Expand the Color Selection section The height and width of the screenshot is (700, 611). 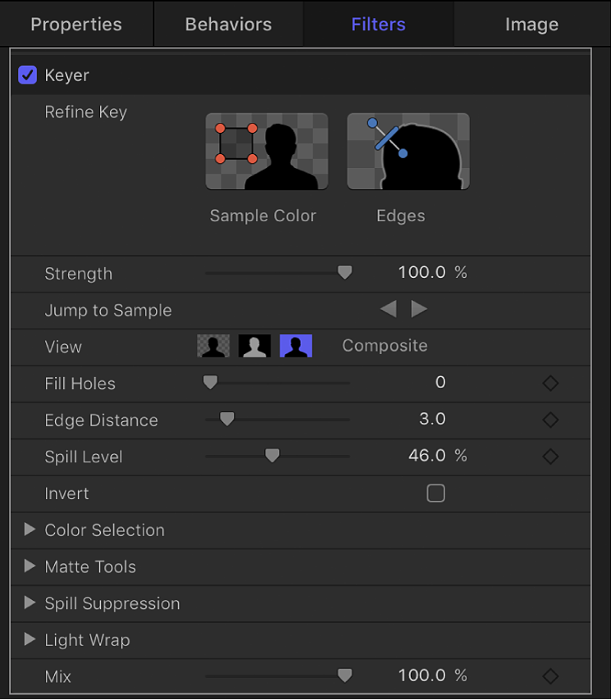30,530
